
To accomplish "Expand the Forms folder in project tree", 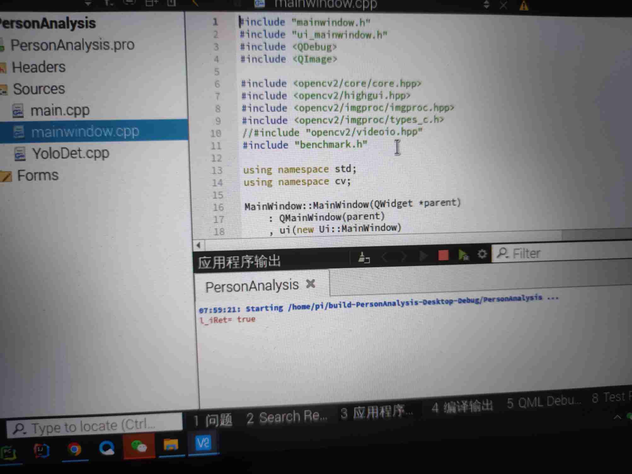I will click(37, 175).
